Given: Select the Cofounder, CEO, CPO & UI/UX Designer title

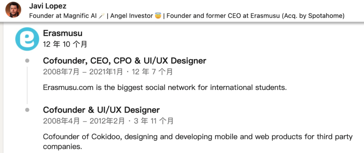Looking at the screenshot, I should click(x=124, y=61).
